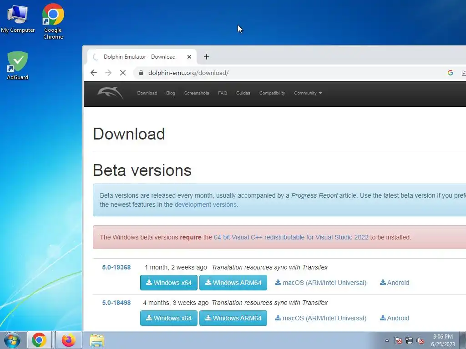Screen dimensions: 466x349
Task: Open Compatibility in site navbar
Action: 272,93
